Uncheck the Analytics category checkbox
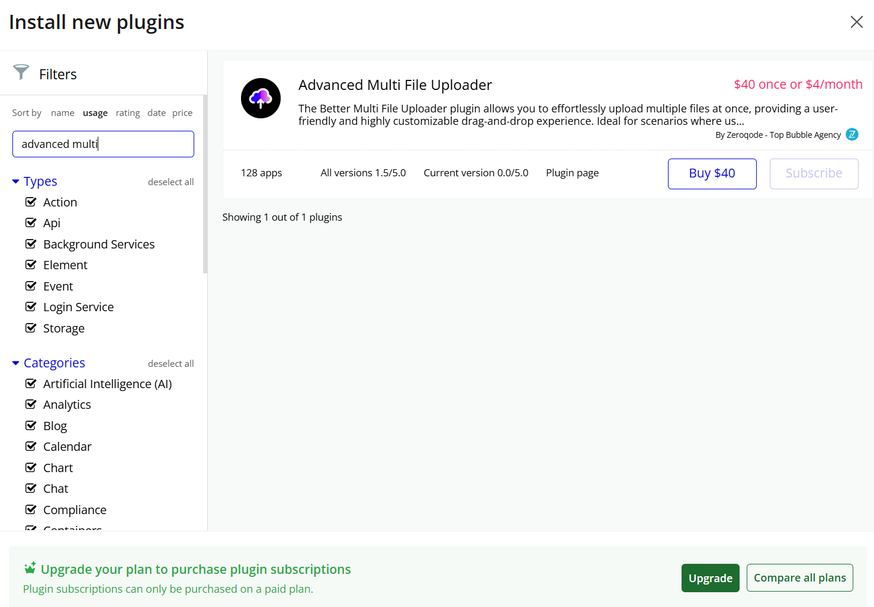This screenshot has height=607, width=874. [x=31, y=404]
